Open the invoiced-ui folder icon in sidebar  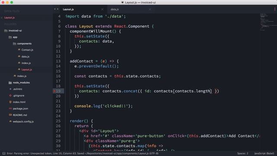click(6, 31)
